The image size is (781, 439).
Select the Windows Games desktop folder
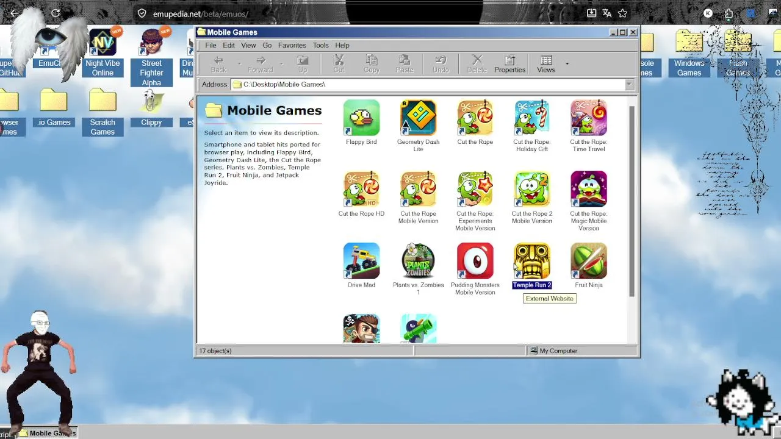click(x=689, y=53)
